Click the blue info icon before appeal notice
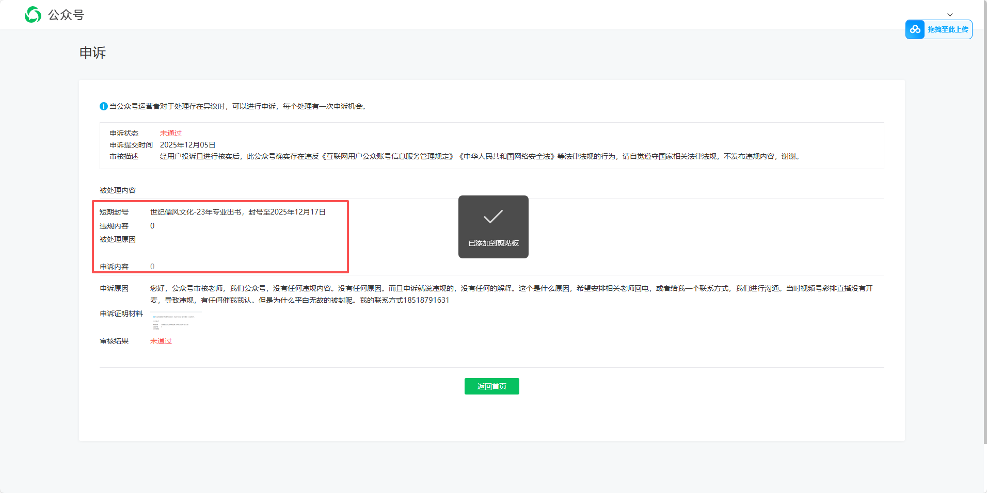Viewport: 987px width, 493px height. tap(103, 106)
